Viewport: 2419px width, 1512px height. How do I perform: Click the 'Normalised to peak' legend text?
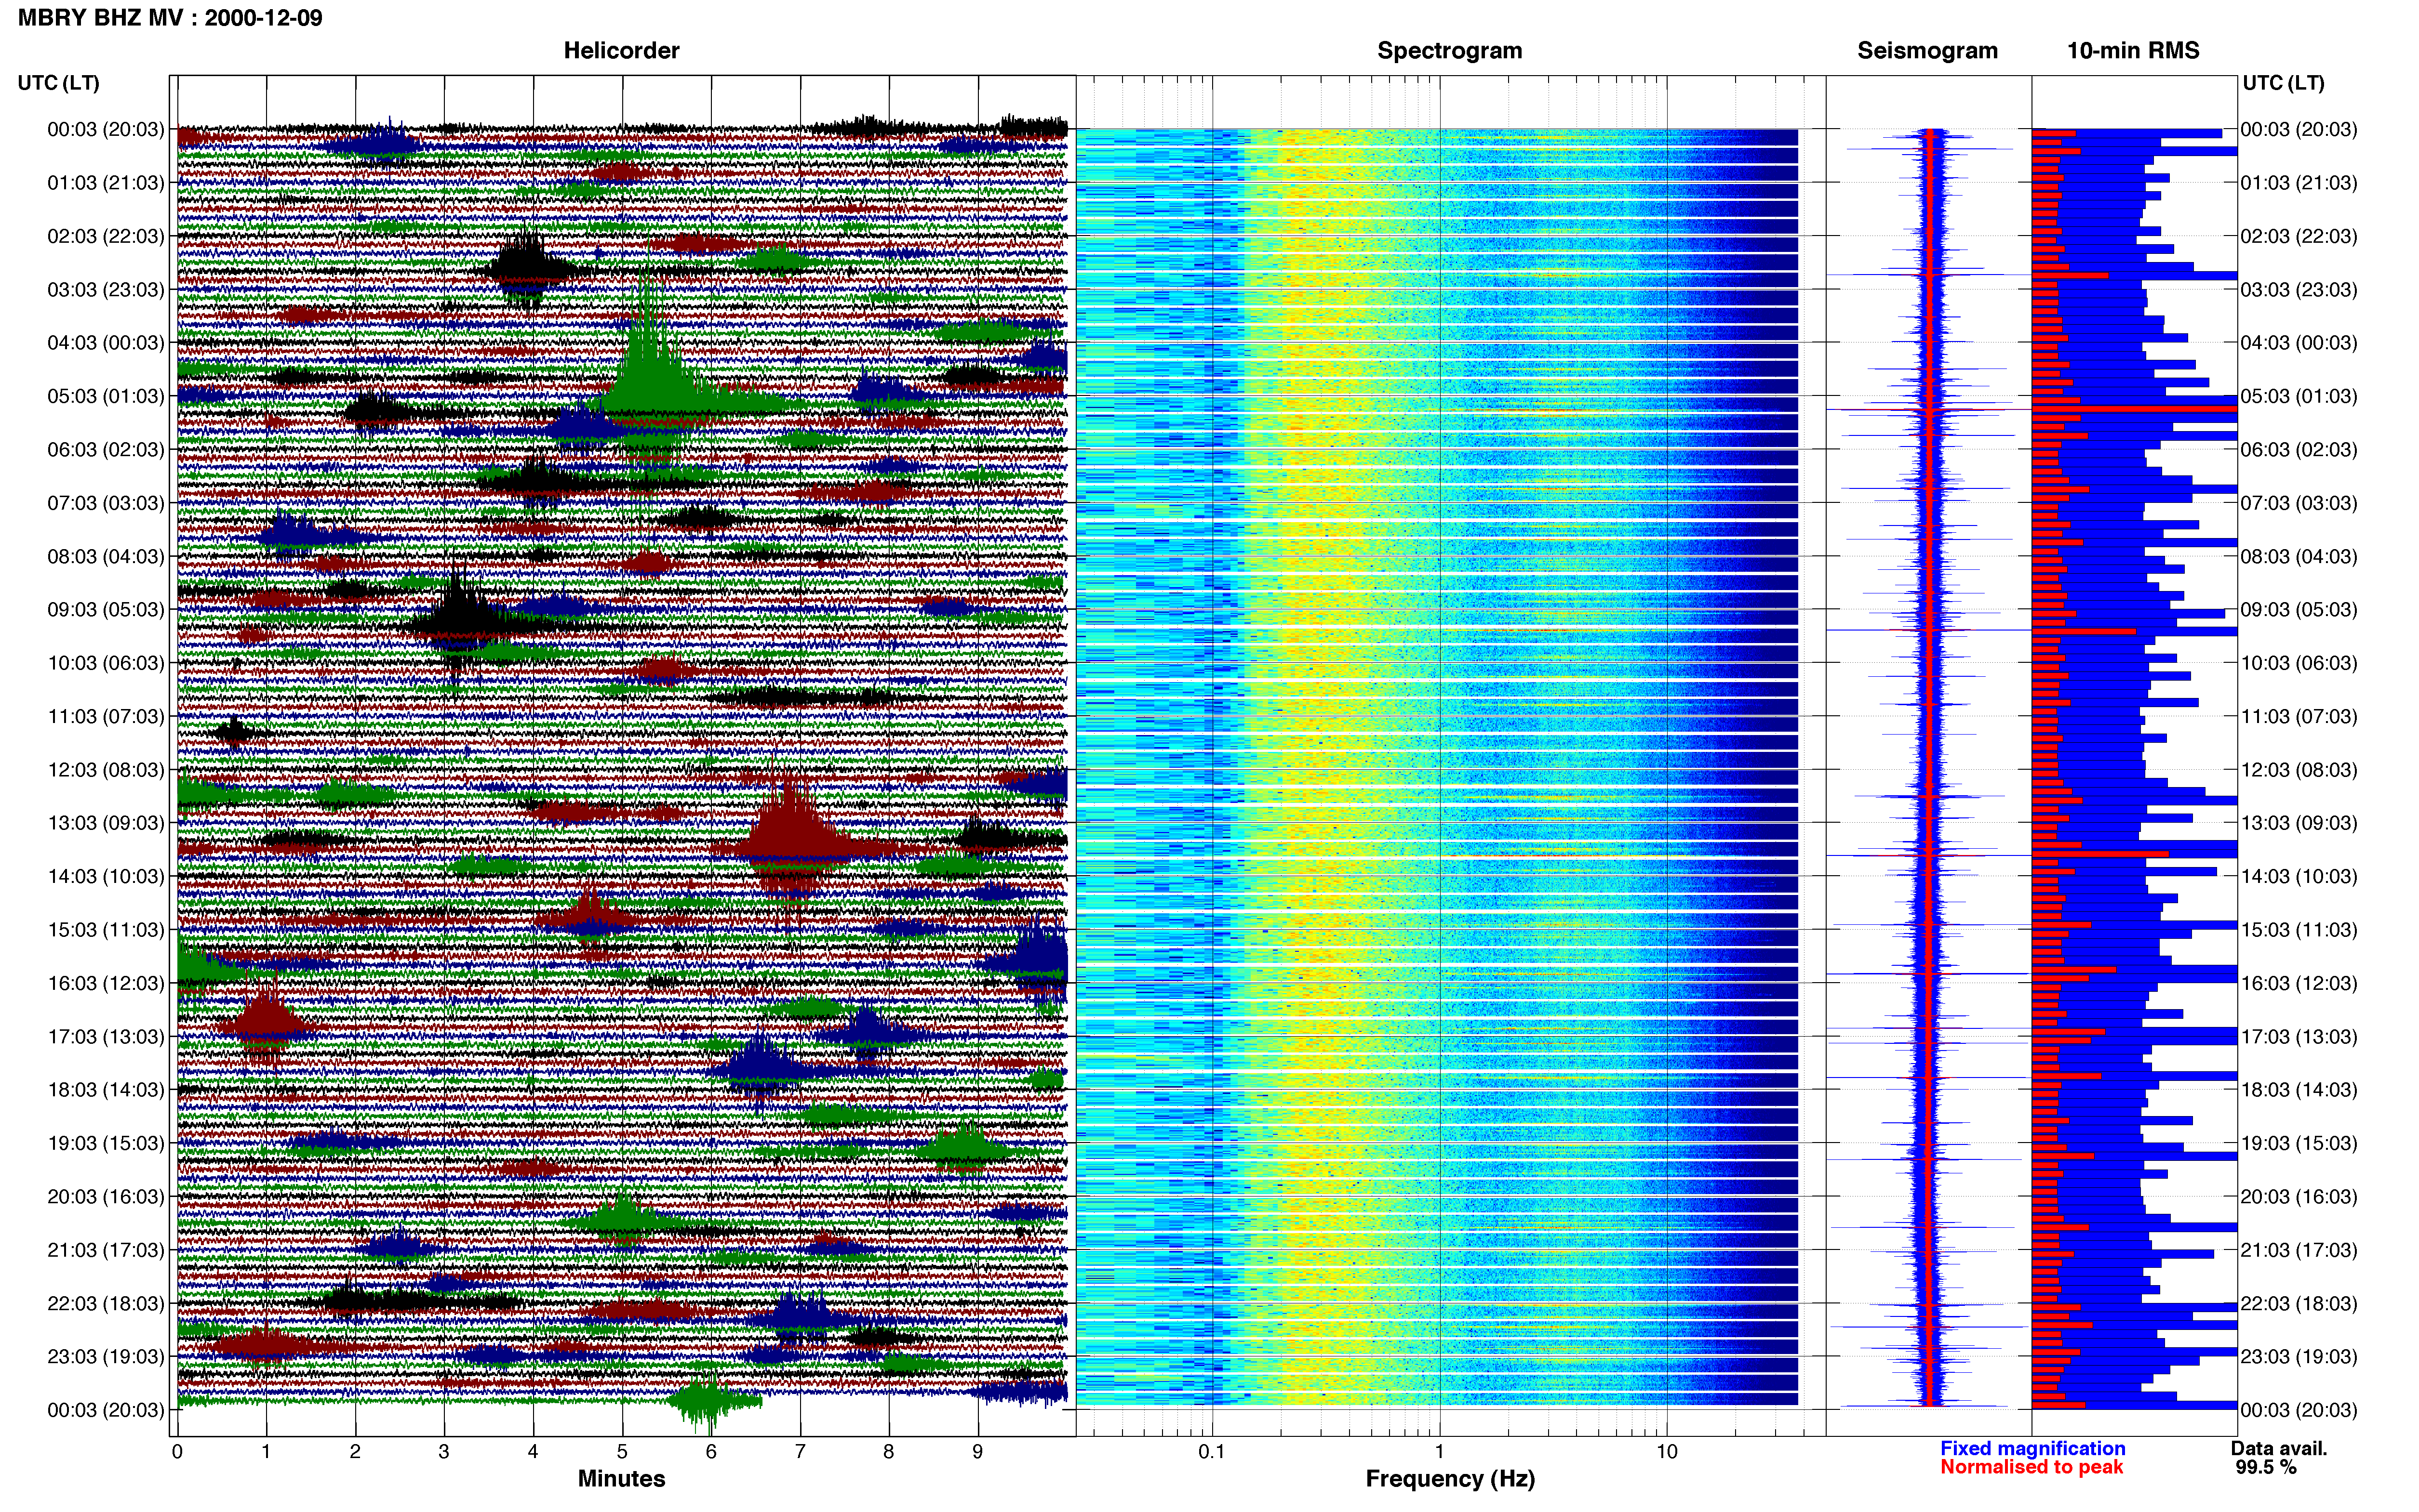pos(2032,1467)
